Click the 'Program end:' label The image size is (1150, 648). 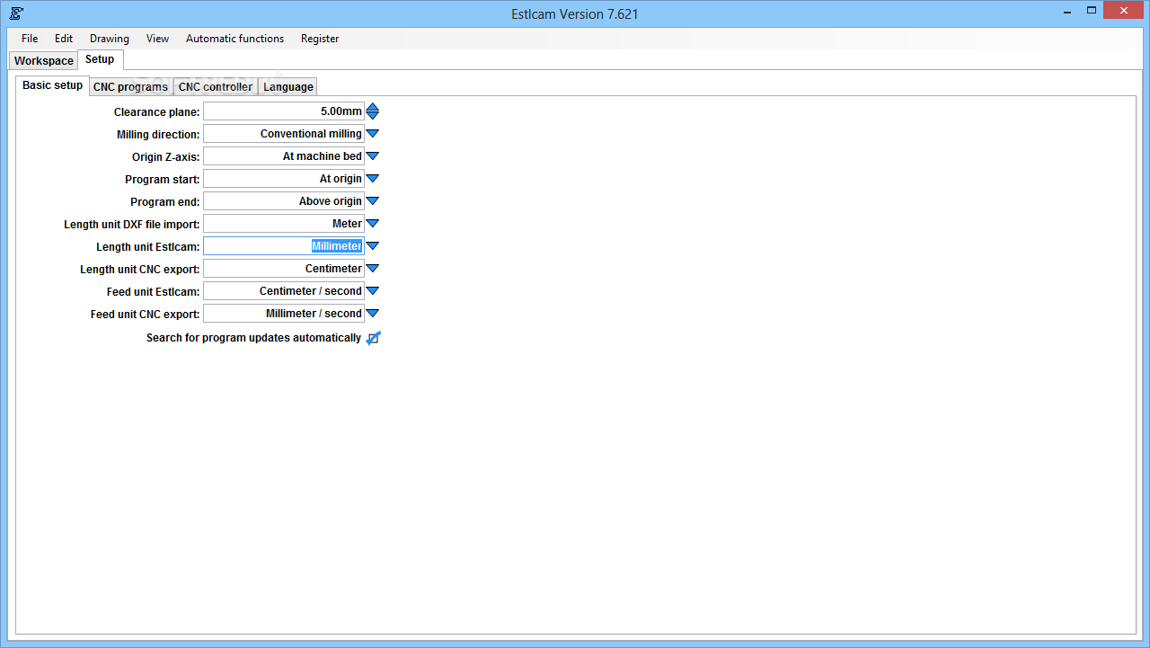(165, 202)
